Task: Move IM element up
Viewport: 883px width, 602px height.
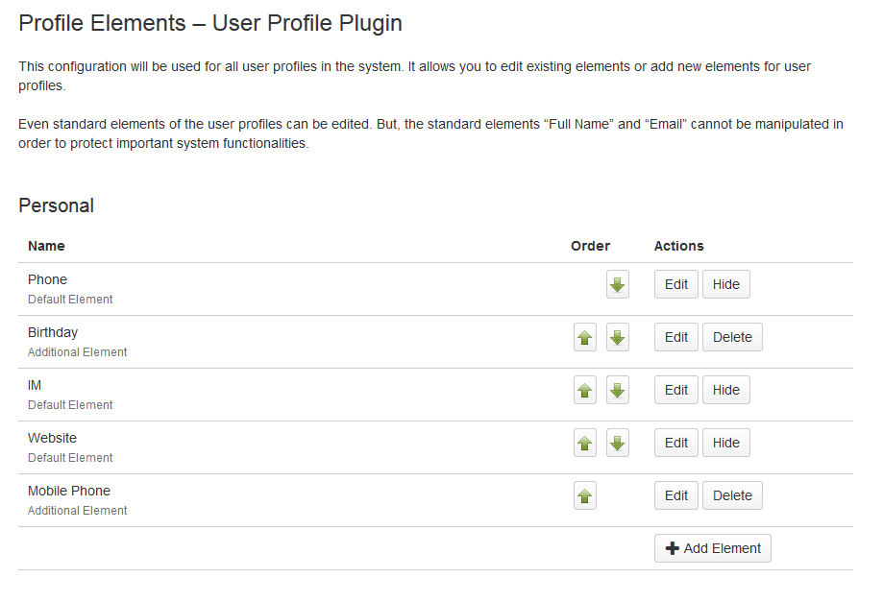Action: coord(585,391)
